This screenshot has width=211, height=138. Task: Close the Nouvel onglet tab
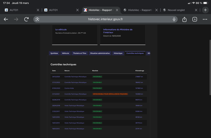pyautogui.click(x=196, y=10)
